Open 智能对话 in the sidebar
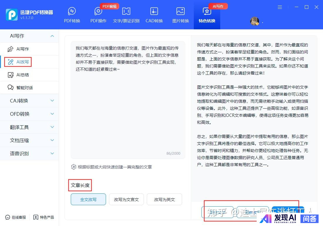323x226 pixels. click(24, 88)
